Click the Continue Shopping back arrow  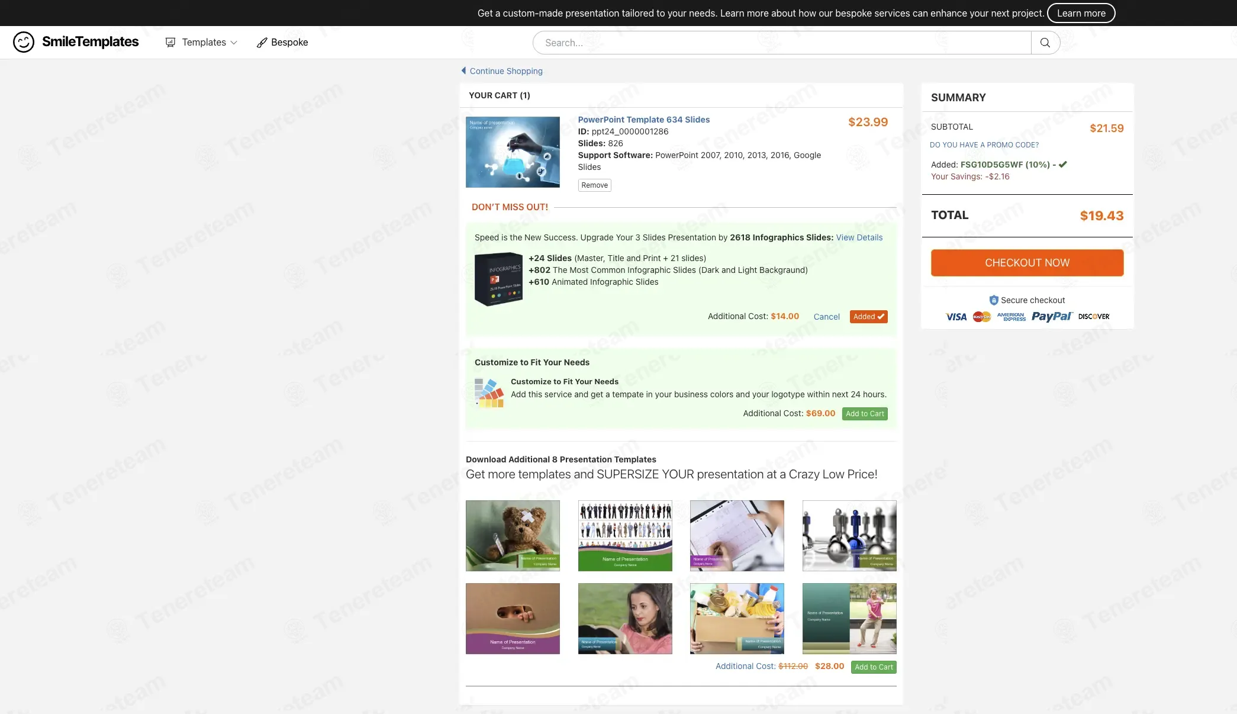click(x=464, y=70)
